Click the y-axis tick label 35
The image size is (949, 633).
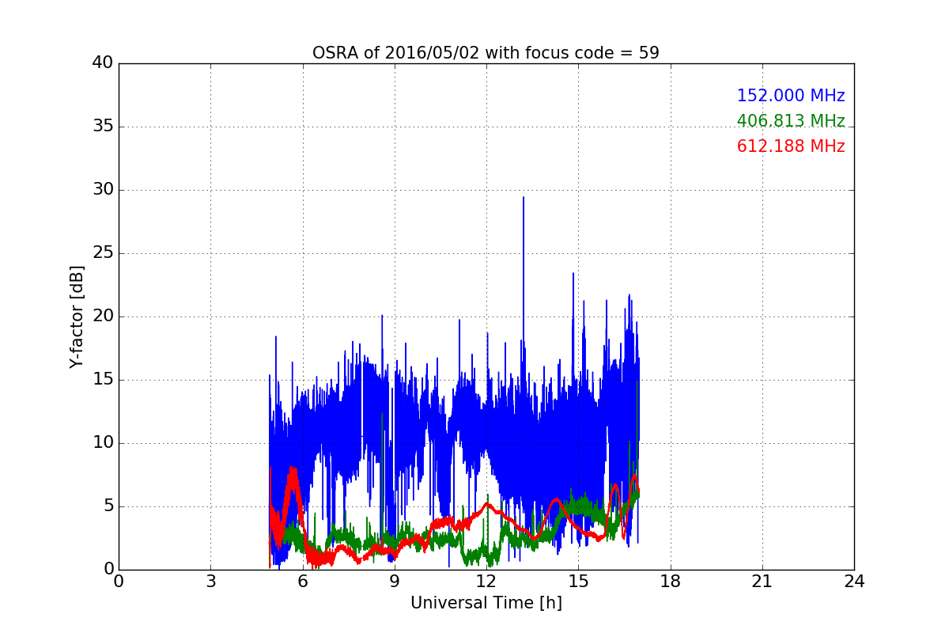point(102,127)
